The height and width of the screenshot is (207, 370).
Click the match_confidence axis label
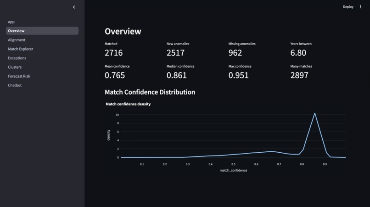coord(233,170)
